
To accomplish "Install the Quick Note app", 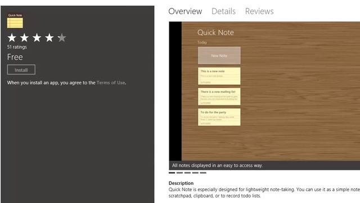I will click(x=21, y=70).
